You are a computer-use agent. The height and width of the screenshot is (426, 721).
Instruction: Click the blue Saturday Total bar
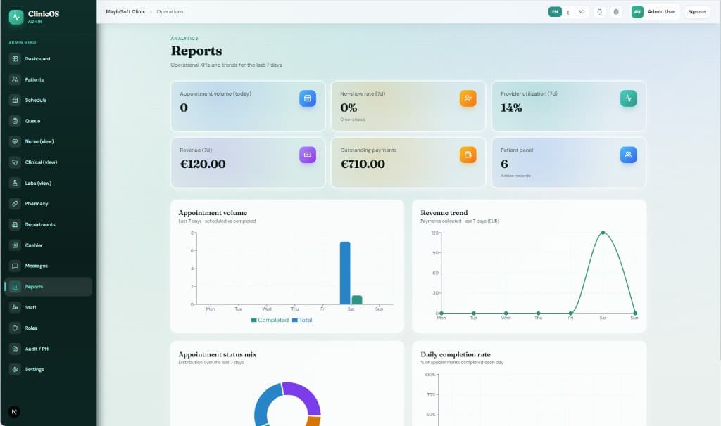coord(345,273)
